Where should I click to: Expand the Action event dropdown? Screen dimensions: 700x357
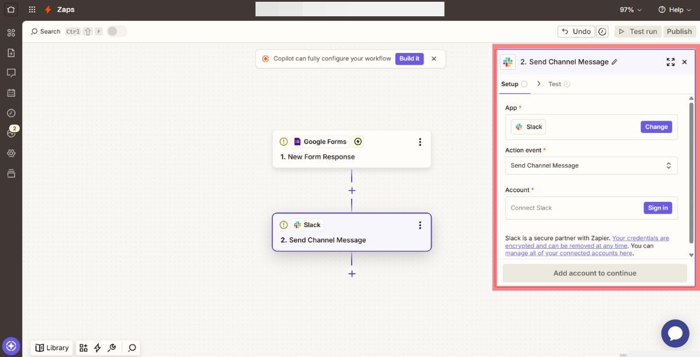point(591,166)
